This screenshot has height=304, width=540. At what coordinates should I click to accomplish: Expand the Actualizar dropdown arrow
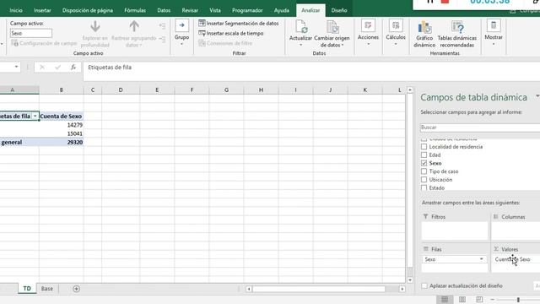coord(300,45)
